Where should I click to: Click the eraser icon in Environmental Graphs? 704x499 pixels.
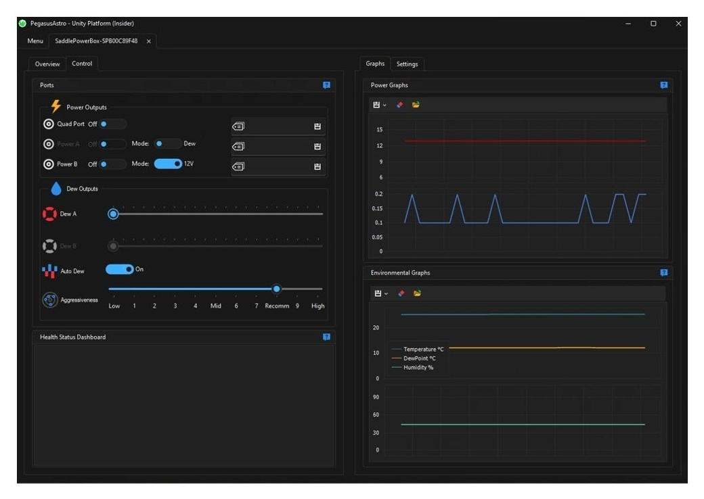click(401, 293)
